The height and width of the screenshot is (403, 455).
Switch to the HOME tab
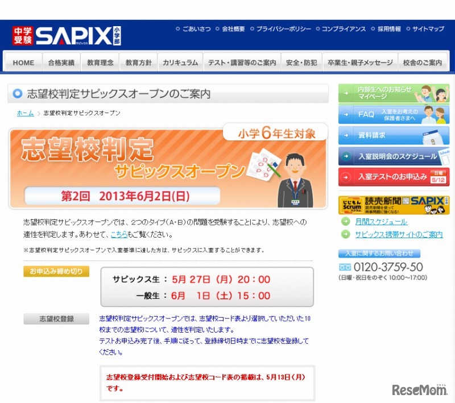[x=22, y=63]
